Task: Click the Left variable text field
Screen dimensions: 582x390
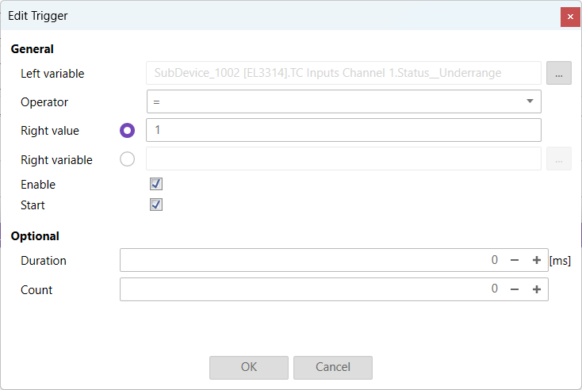Action: pos(343,73)
